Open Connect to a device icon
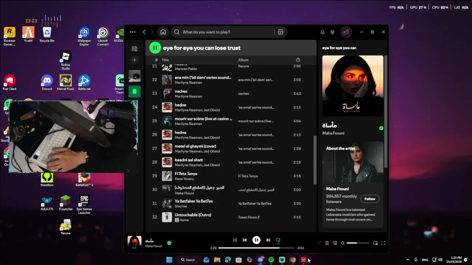This screenshot has height=265, width=472. (x=335, y=243)
